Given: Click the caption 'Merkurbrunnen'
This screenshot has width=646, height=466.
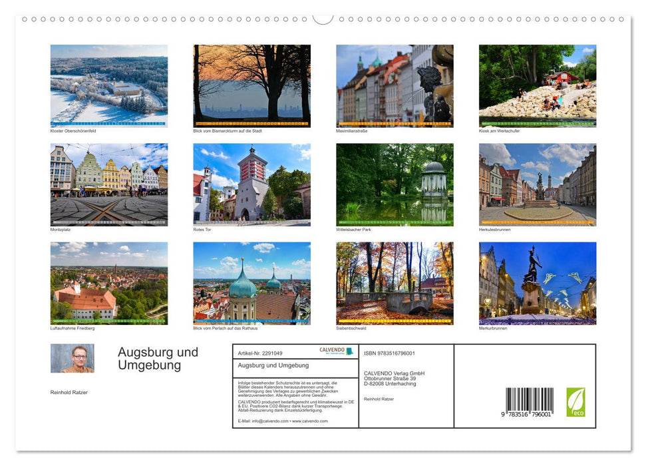Looking at the screenshot, I should (x=493, y=328).
